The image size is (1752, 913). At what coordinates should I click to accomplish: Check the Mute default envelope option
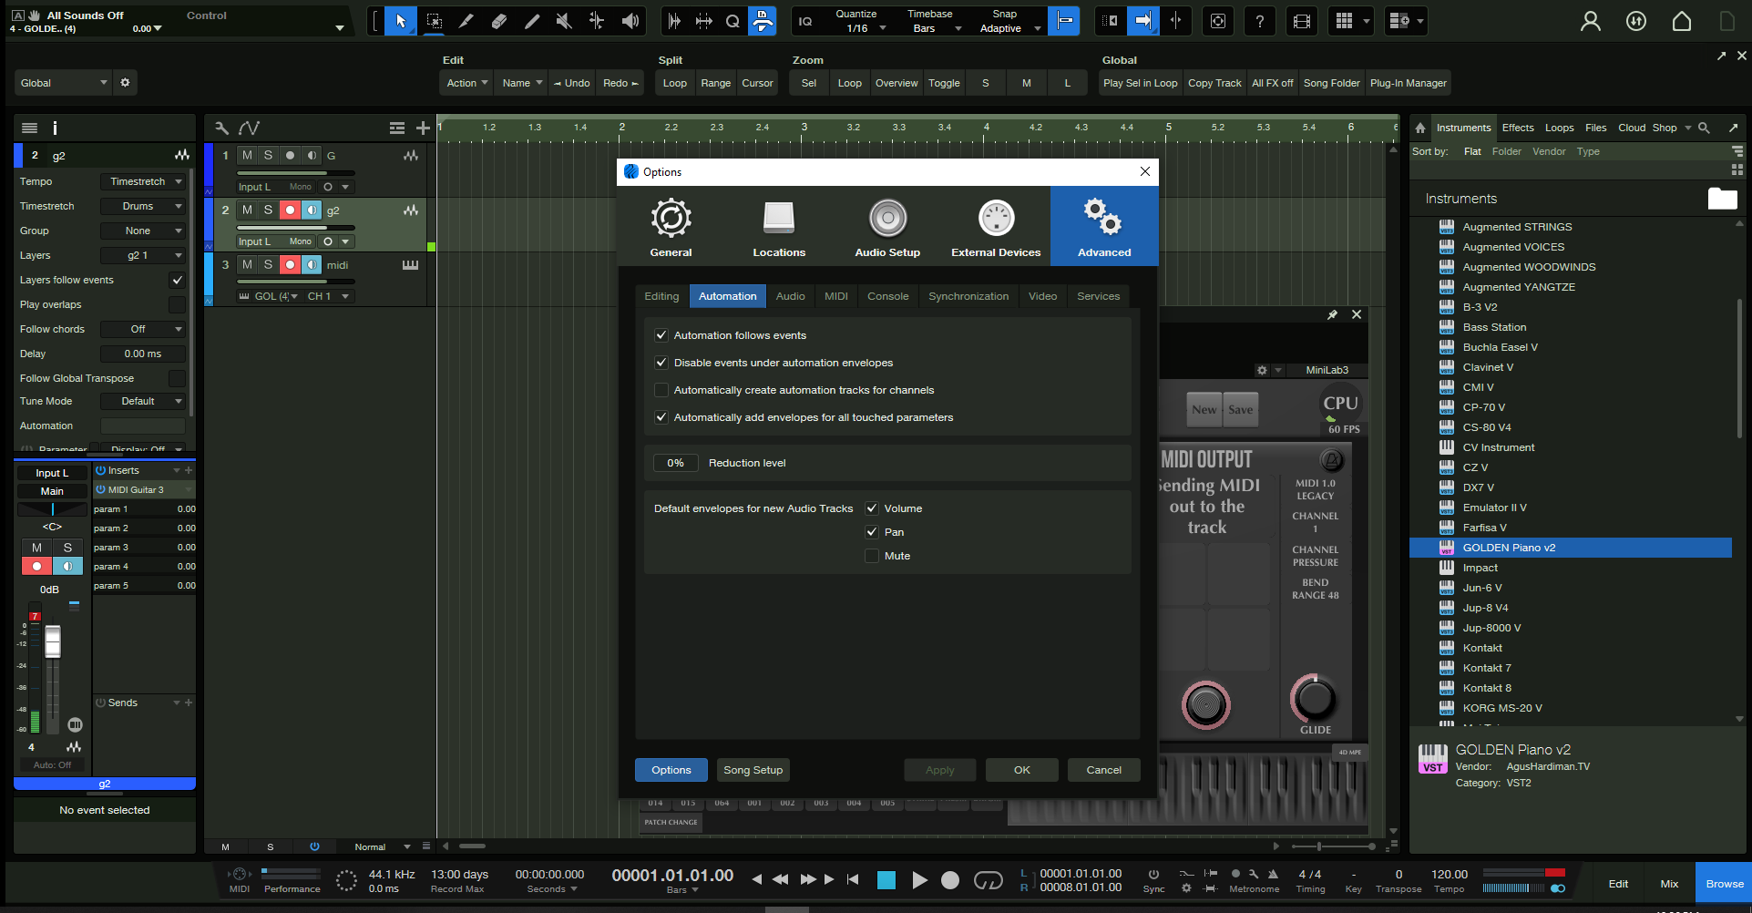[x=872, y=556]
